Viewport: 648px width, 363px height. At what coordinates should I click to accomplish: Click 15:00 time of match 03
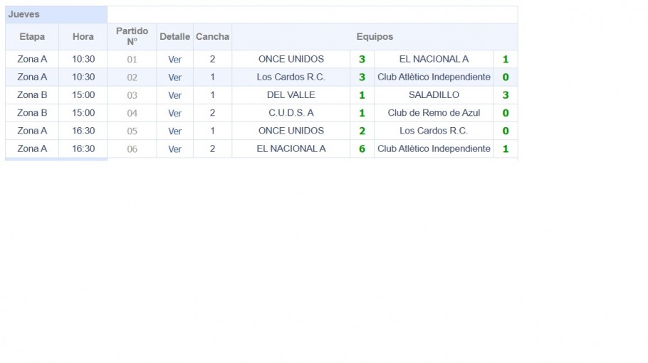(x=83, y=95)
